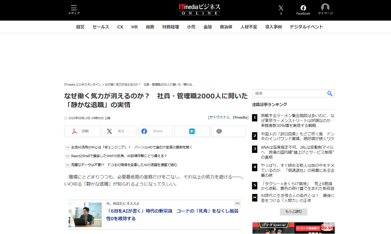Click the ITmedia ビジネス ONLINE logo

199,10
